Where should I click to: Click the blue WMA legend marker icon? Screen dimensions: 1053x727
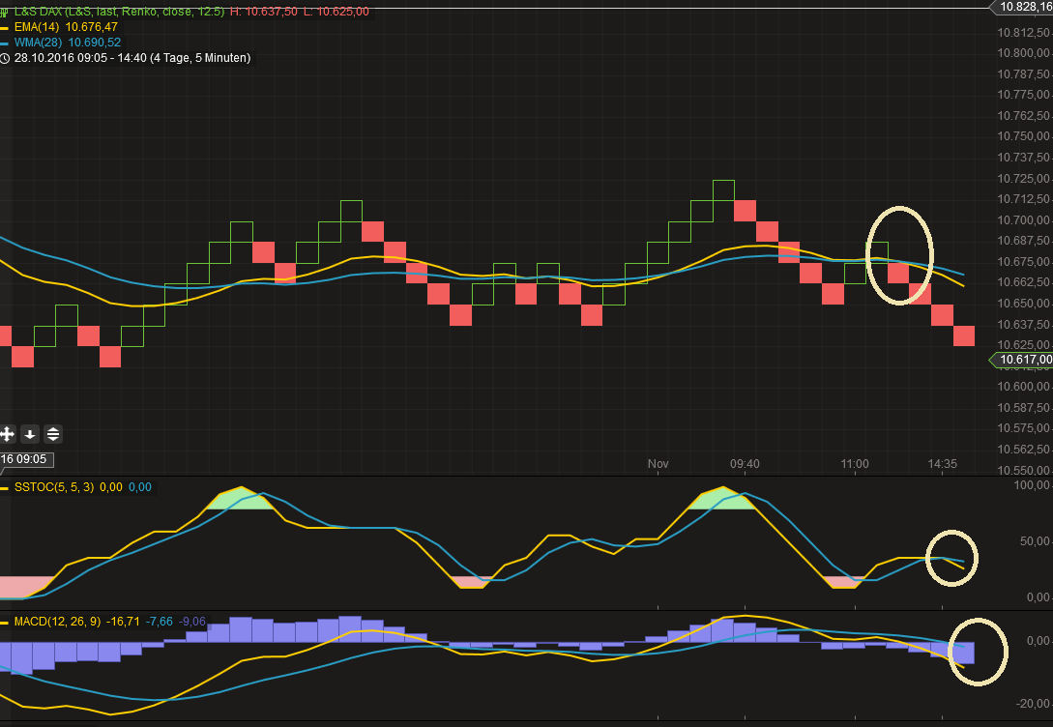[5, 43]
